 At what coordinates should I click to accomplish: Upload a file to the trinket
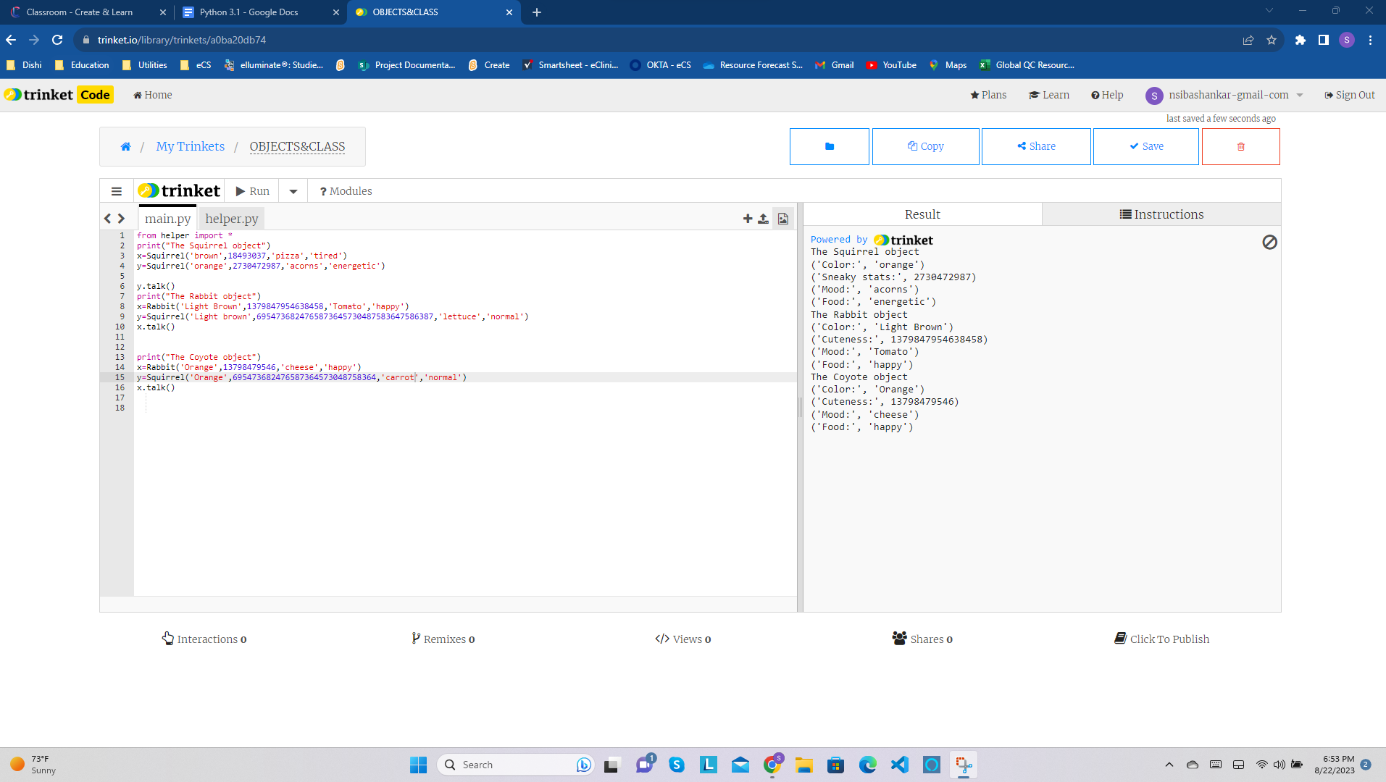(x=763, y=219)
